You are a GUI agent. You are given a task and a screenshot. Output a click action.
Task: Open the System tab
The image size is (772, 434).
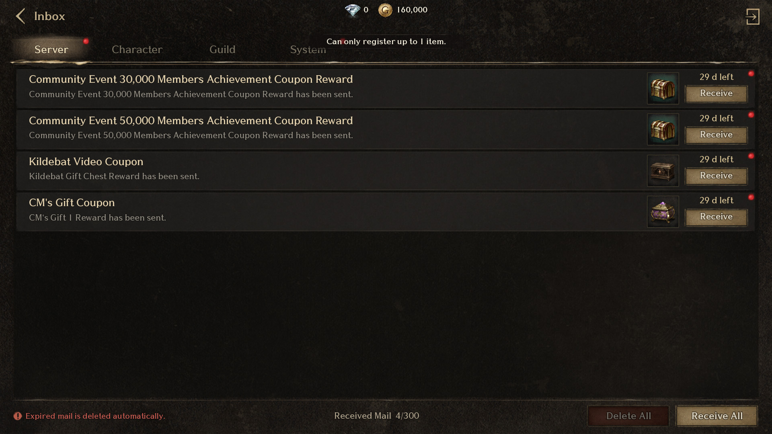[x=308, y=49]
